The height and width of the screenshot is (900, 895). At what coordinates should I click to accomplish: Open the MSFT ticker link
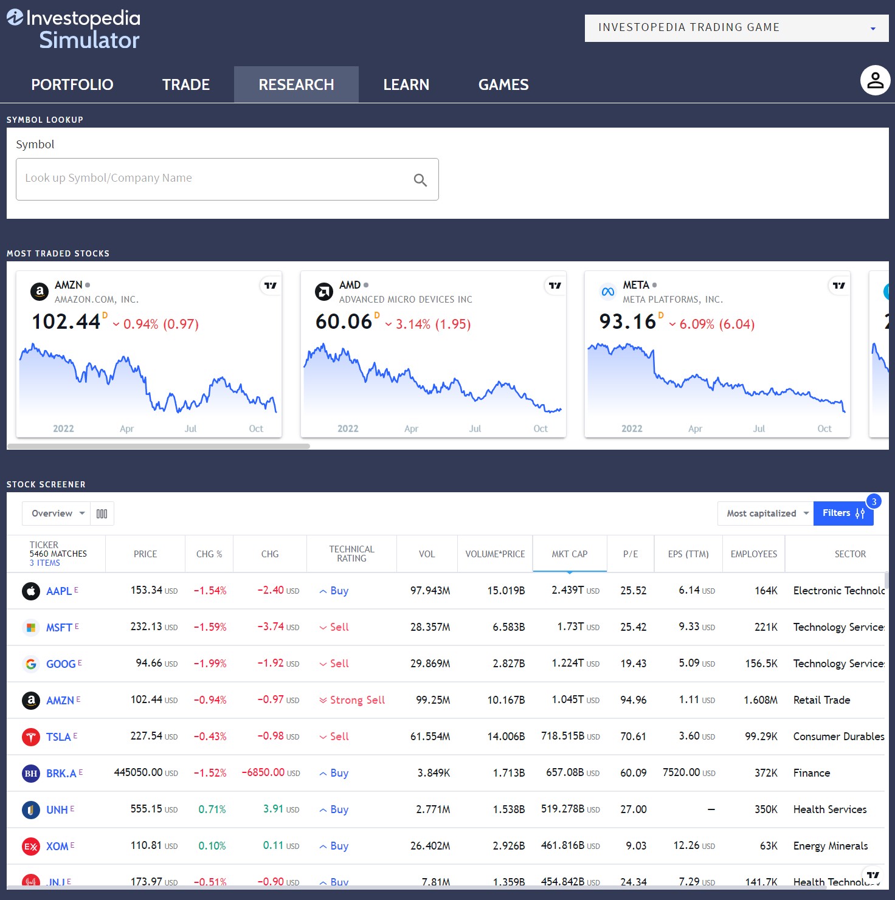(59, 627)
